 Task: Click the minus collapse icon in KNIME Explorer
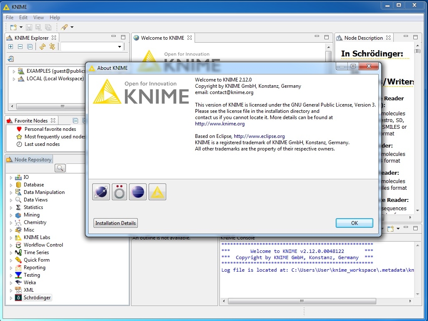[20, 47]
